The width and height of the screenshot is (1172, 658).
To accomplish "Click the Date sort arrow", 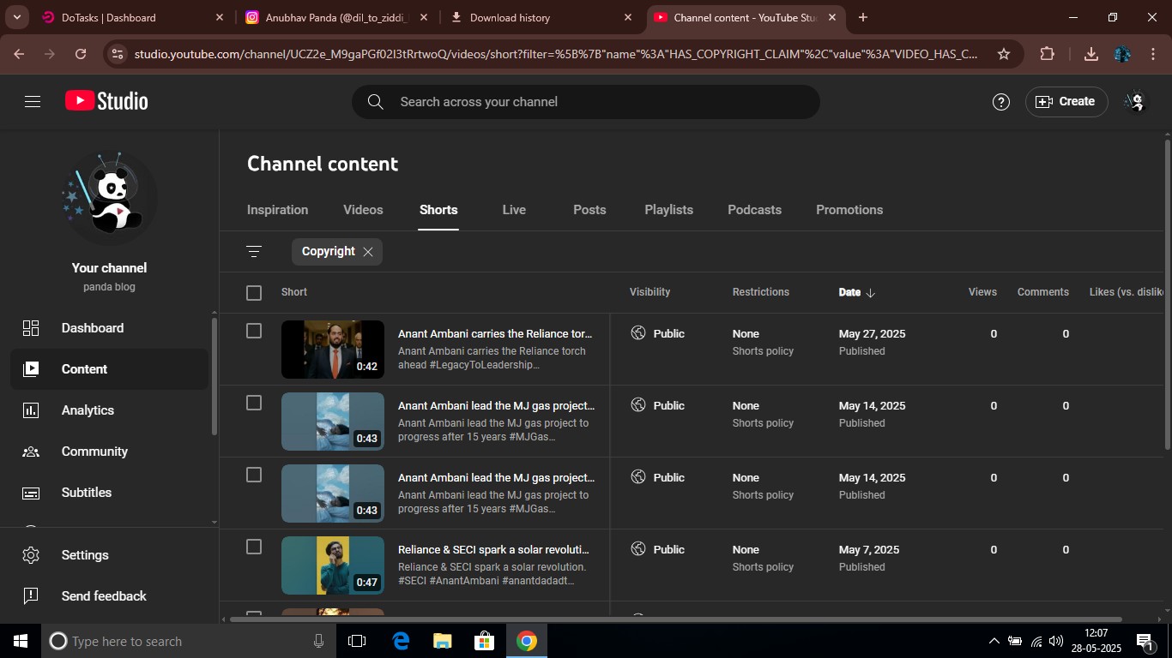I will pos(871,292).
